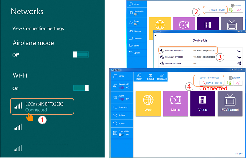Click the Disconnect toolbar button

(x=162, y=77)
